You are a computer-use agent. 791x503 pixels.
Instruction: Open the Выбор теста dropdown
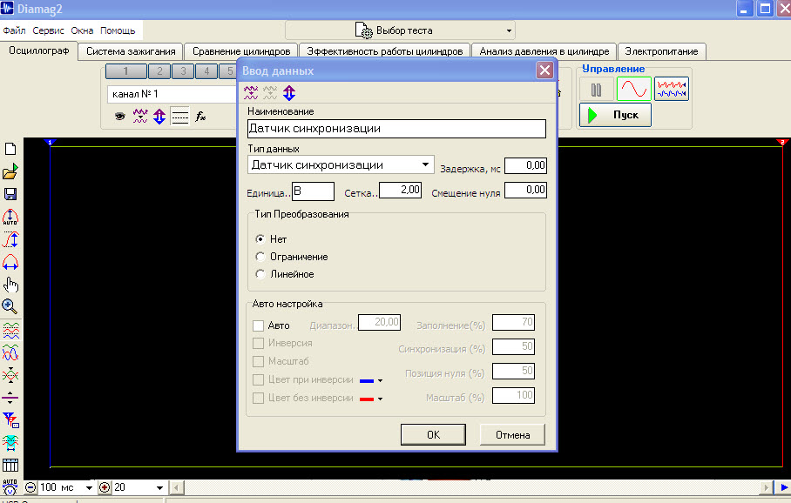[509, 30]
